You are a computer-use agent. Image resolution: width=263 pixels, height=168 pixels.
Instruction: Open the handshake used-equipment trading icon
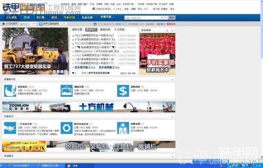pyautogui.click(x=10, y=128)
